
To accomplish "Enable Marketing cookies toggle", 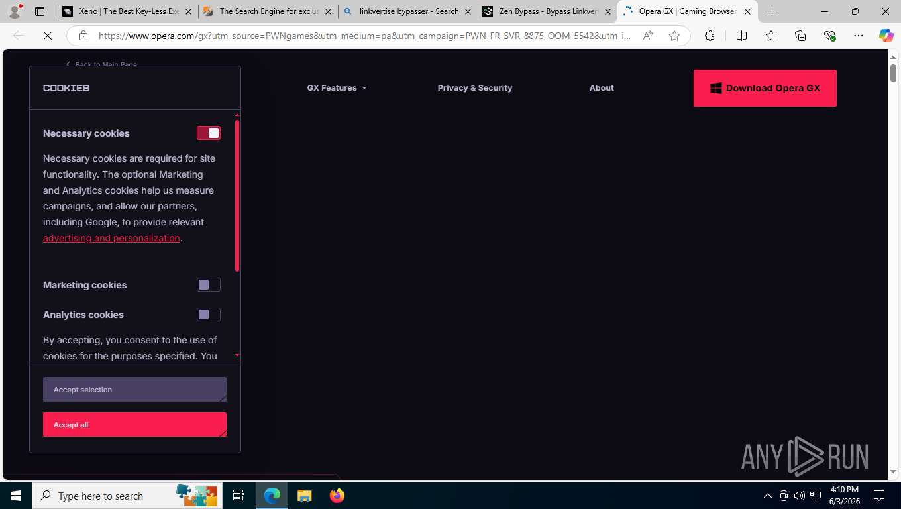I will point(209,285).
